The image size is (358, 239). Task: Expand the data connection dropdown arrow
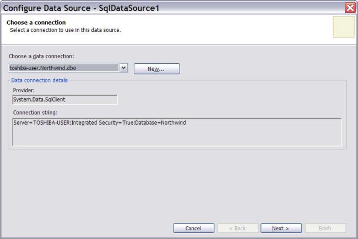[124, 68]
